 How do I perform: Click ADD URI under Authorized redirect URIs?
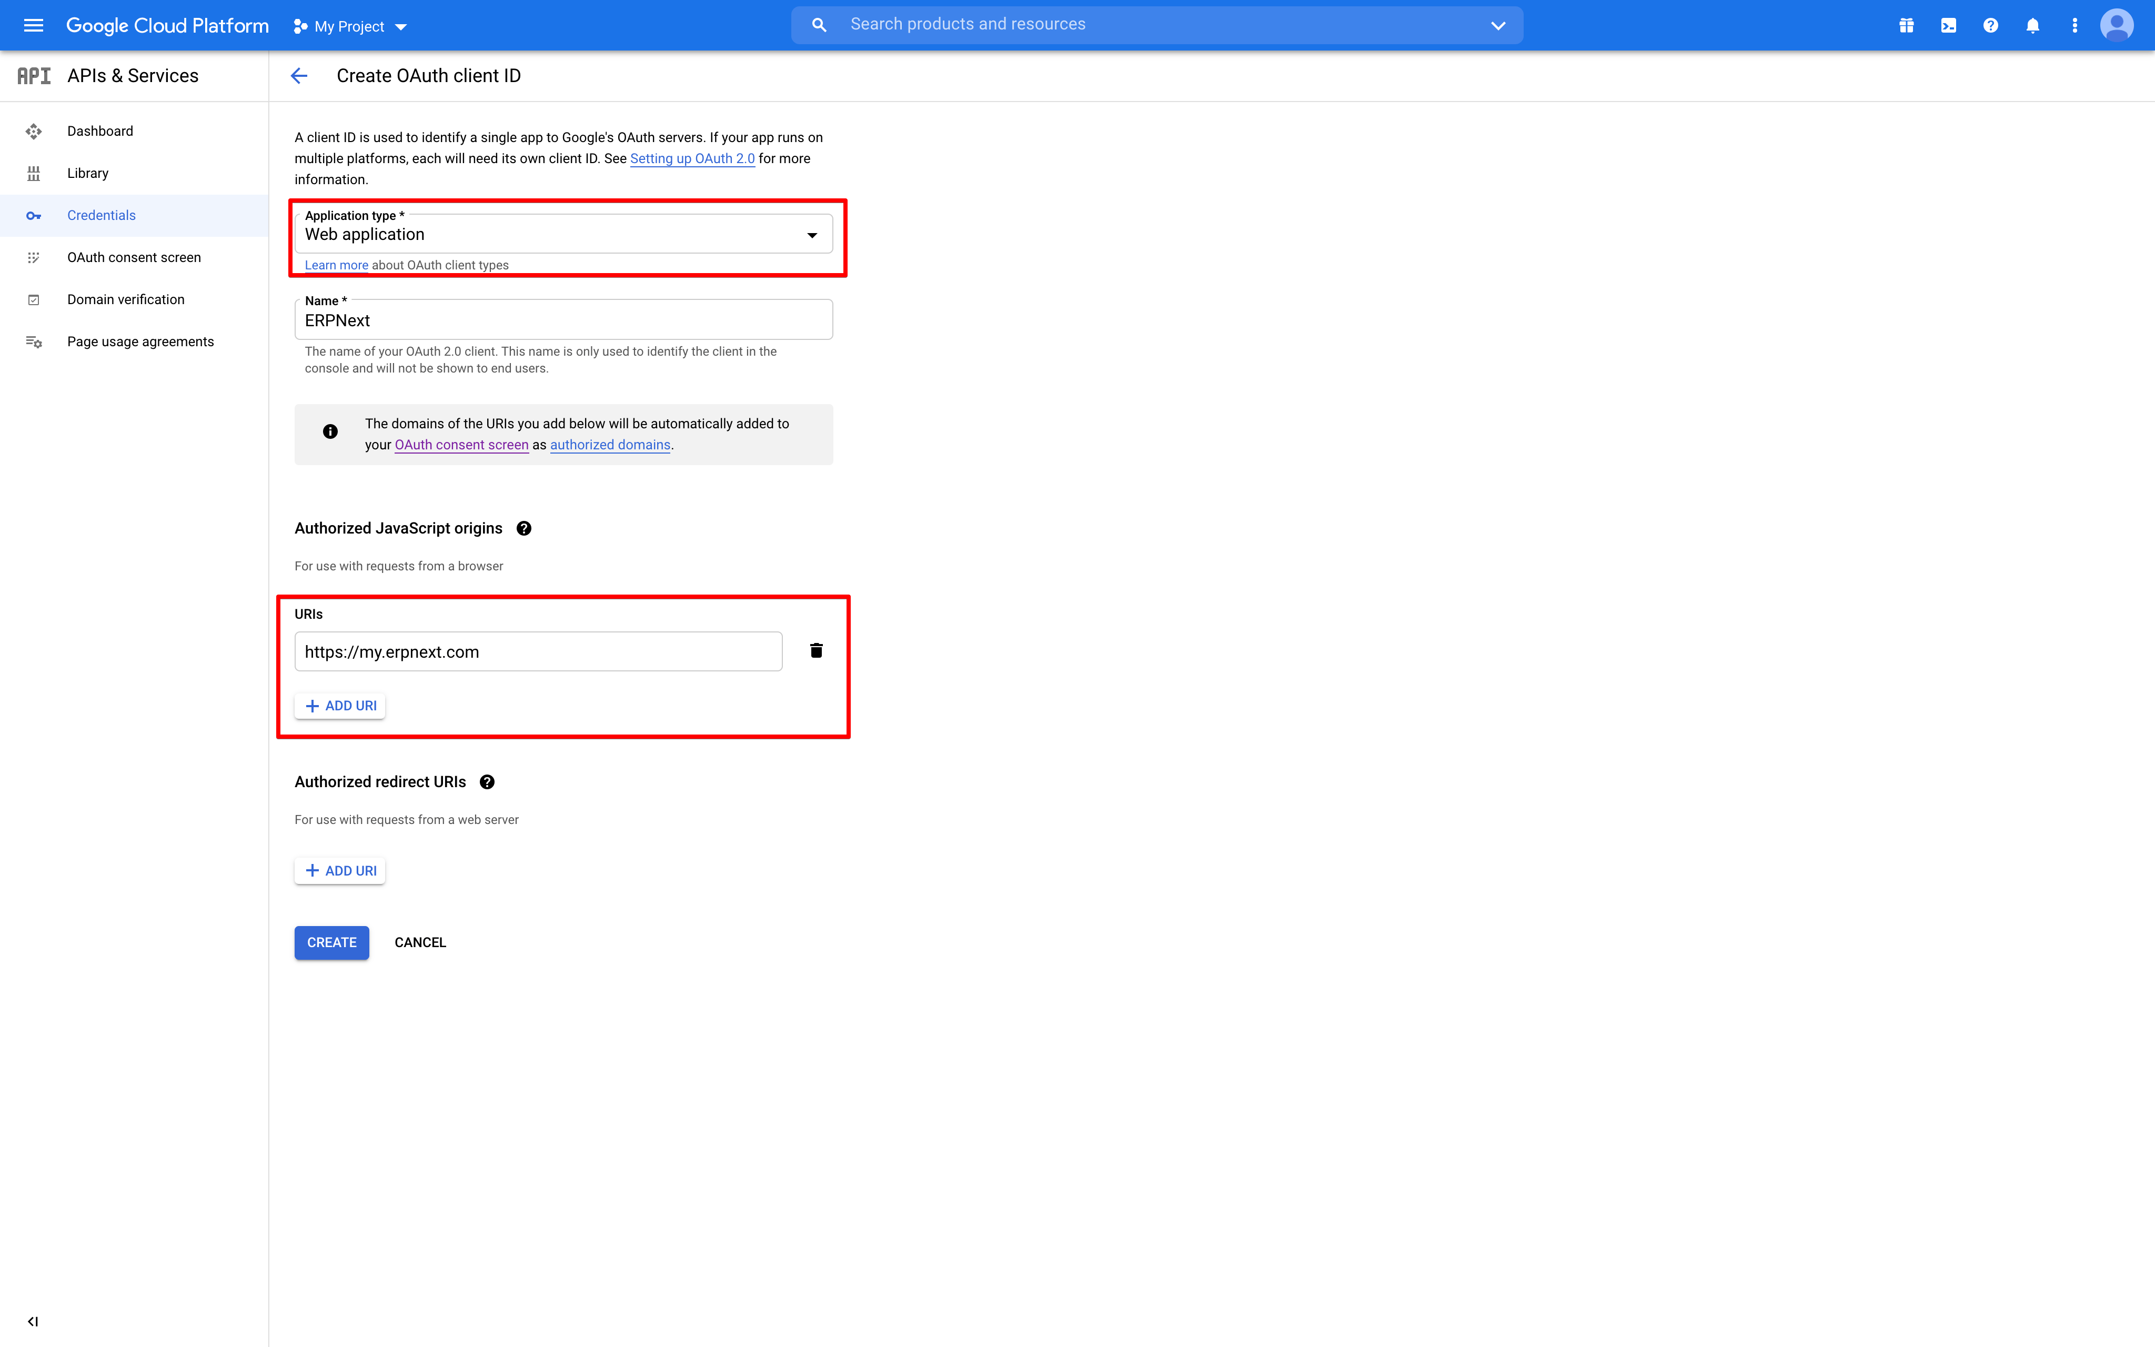(339, 870)
